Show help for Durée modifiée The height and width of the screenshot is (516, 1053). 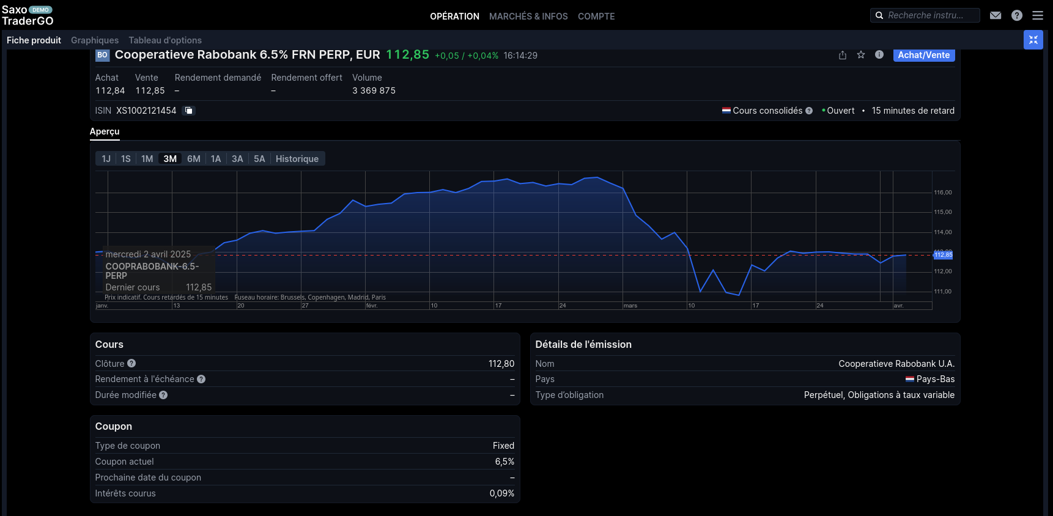tap(163, 395)
